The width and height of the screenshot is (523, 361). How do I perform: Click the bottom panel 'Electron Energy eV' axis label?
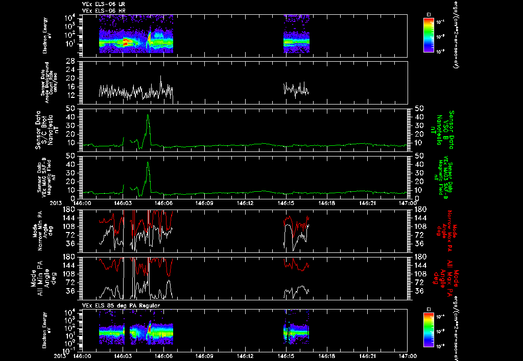pos(47,330)
